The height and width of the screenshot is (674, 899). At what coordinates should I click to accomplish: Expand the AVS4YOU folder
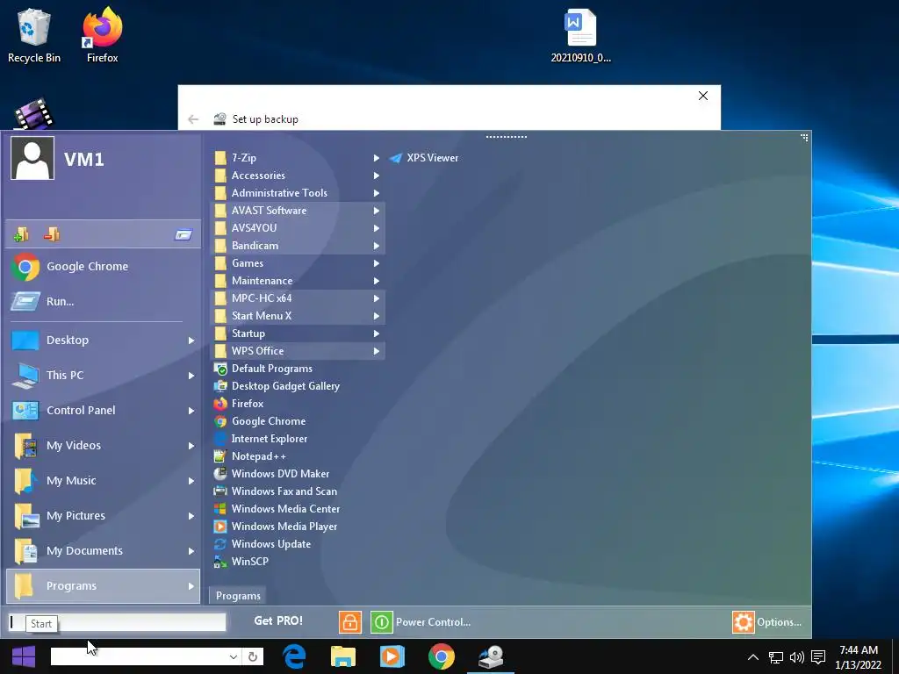pos(298,228)
